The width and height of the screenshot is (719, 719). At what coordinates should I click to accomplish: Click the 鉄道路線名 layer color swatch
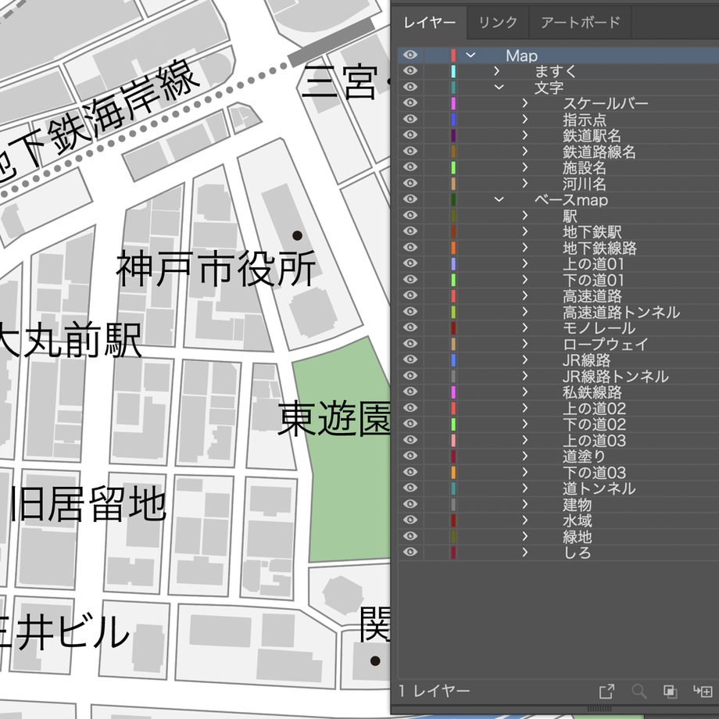[453, 152]
